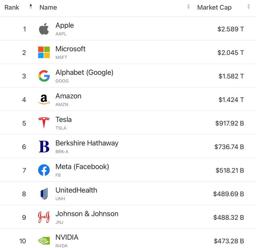Click Alphabet's $1.582 T market cap

(x=231, y=76)
